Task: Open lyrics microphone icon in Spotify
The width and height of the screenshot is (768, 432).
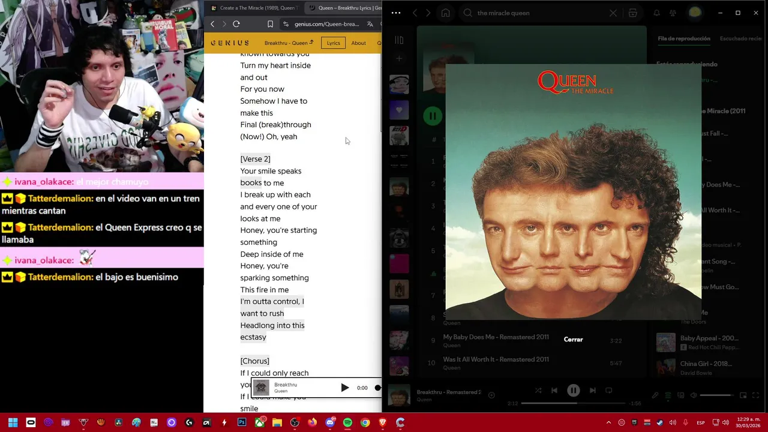Action: [655, 395]
